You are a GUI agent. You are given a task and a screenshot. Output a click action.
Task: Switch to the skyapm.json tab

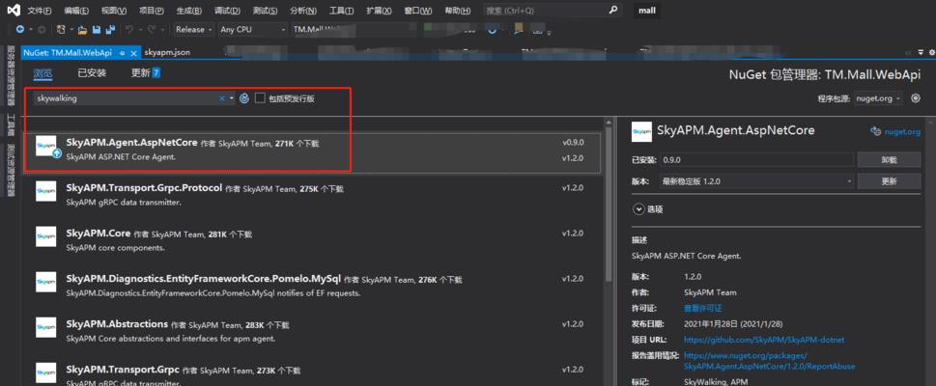click(x=167, y=52)
